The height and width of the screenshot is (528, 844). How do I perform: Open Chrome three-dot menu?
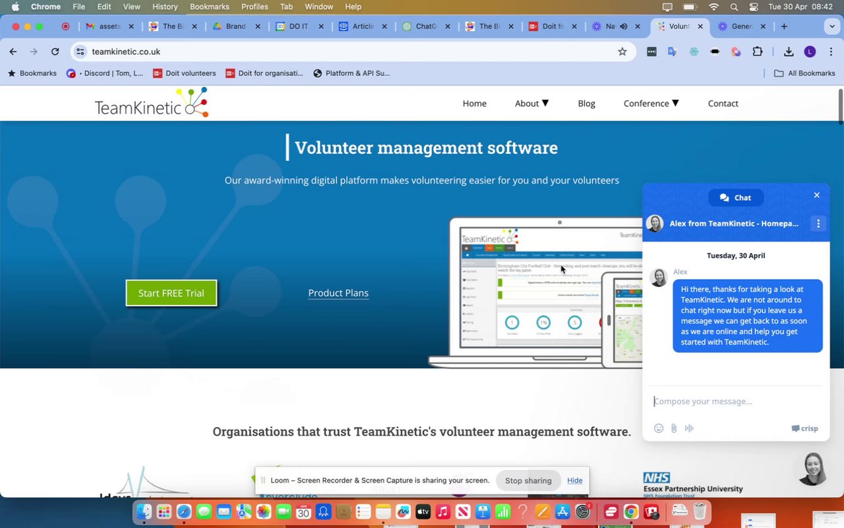(831, 51)
